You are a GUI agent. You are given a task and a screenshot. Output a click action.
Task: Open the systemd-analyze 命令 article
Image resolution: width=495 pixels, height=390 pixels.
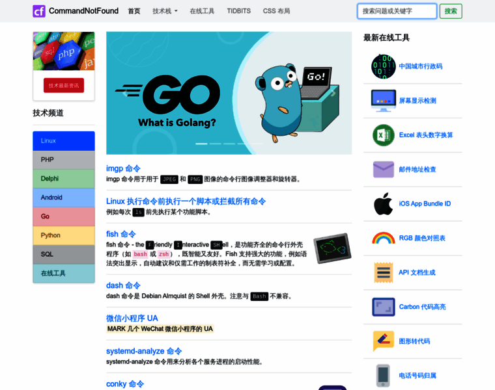pos(144,351)
